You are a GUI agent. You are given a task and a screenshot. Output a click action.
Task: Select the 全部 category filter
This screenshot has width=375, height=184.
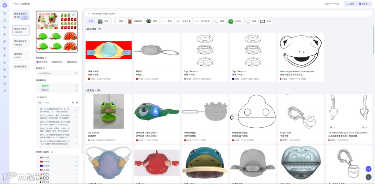[91, 21]
